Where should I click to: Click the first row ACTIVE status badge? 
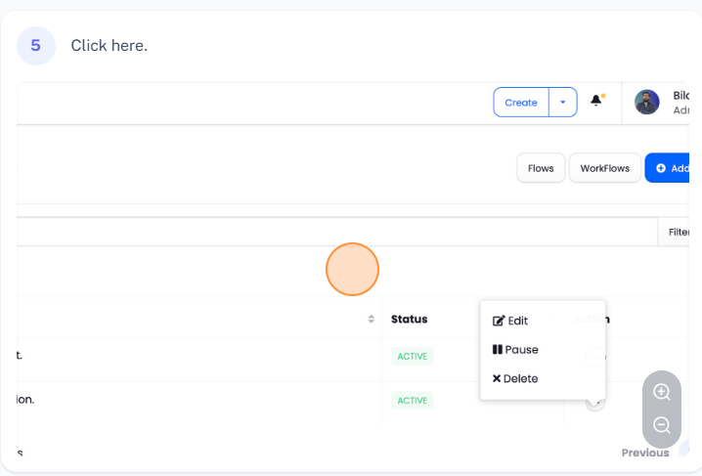pyautogui.click(x=412, y=356)
